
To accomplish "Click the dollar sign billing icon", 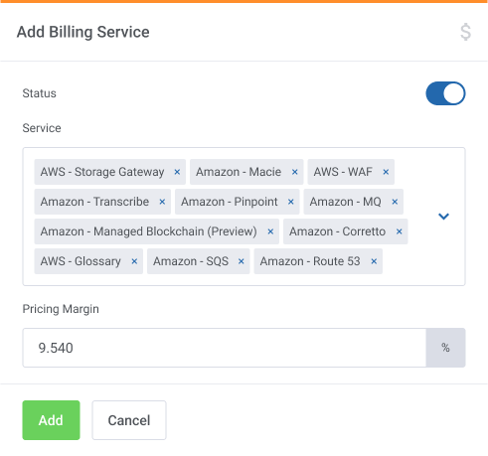I will (466, 32).
